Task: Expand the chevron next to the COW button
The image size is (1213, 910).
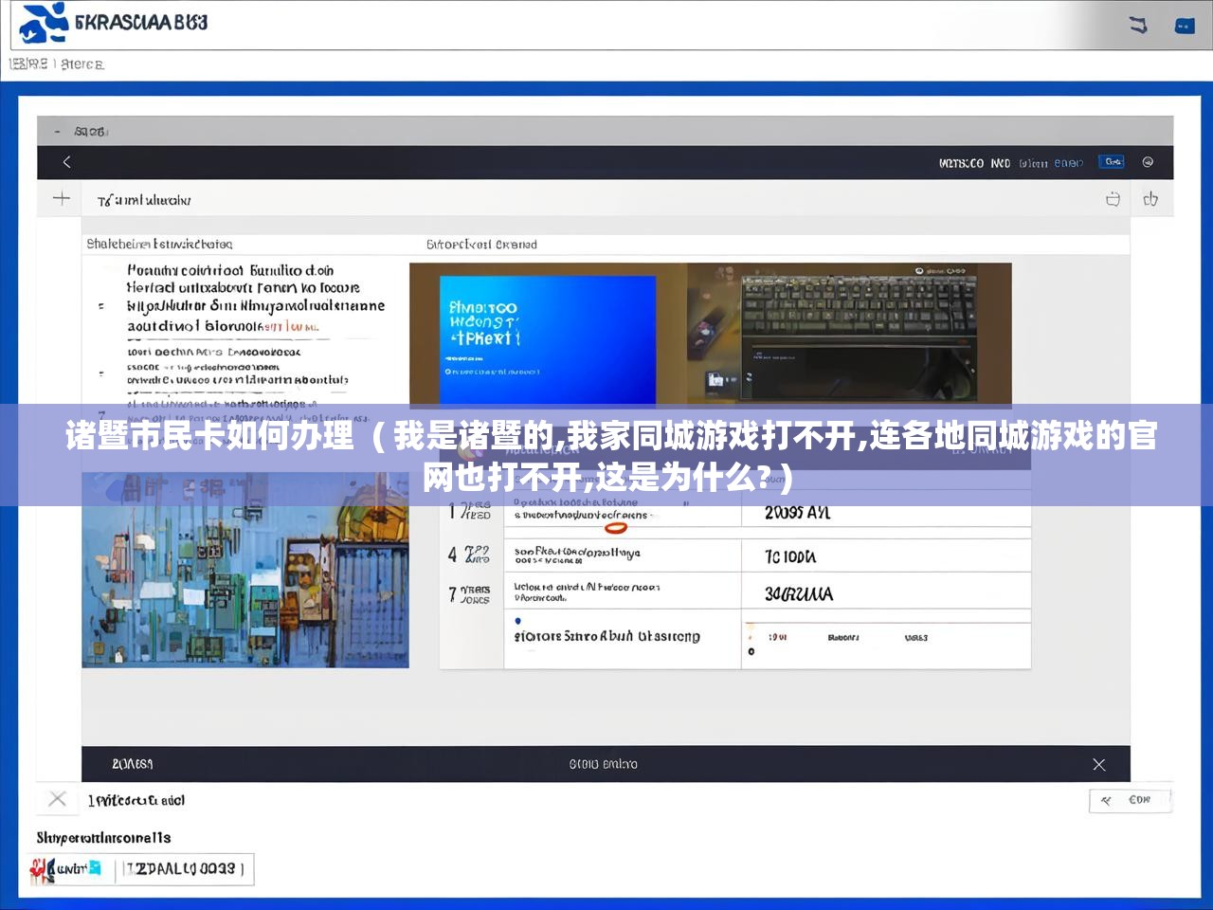Action: [1106, 800]
